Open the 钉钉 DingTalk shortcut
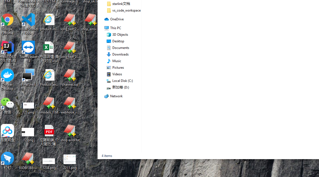Screen dimensions: 319x177 [x=7, y=161]
